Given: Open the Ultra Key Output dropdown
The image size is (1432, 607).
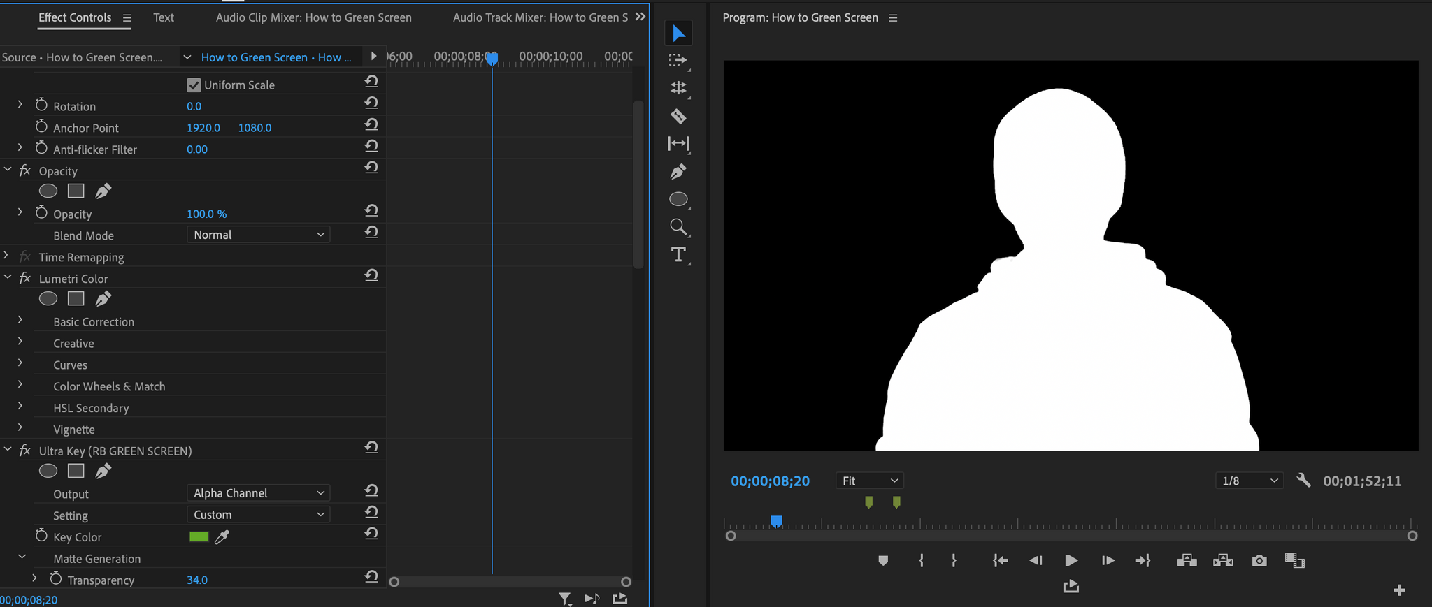Looking at the screenshot, I should (258, 493).
